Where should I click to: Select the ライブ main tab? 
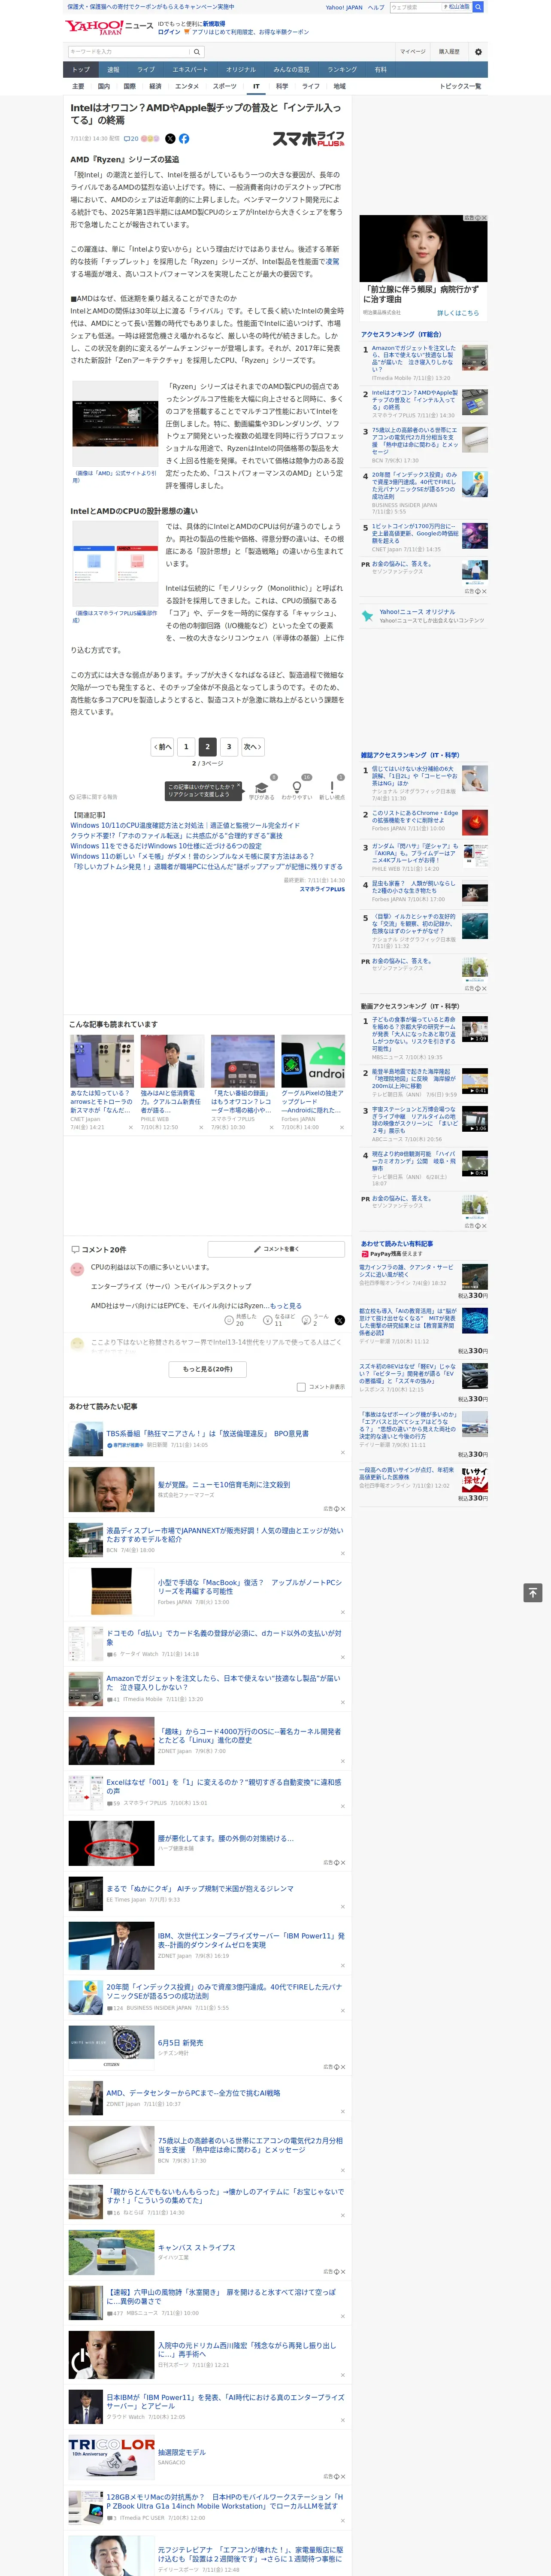tap(146, 70)
